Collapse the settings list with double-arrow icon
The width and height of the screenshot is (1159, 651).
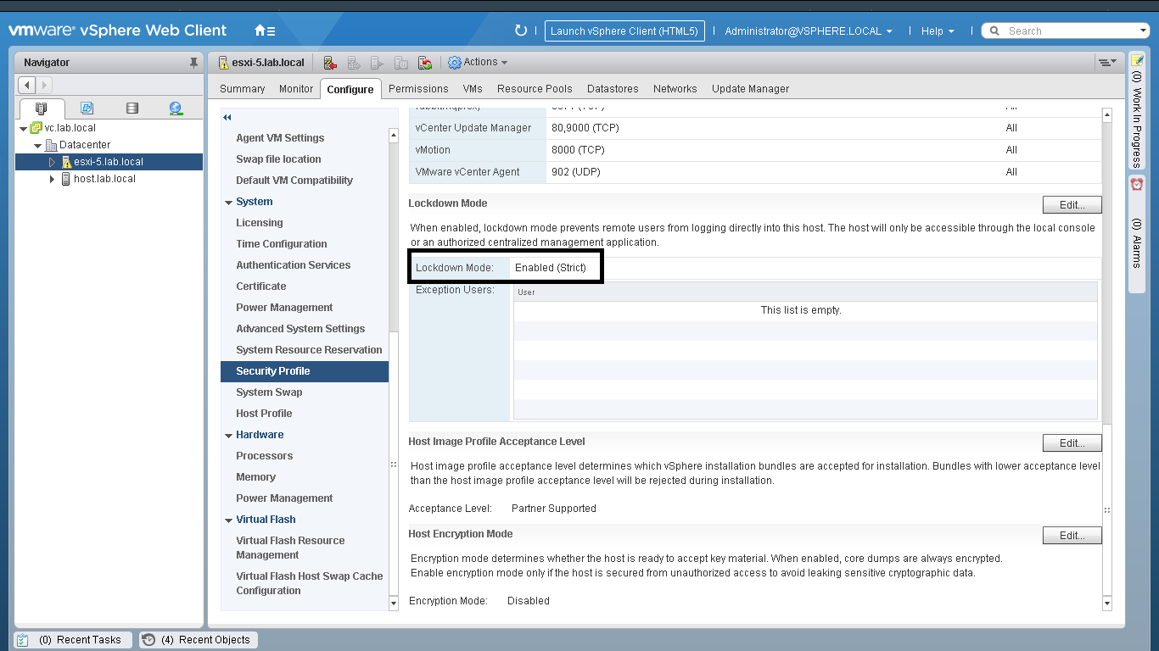[227, 117]
